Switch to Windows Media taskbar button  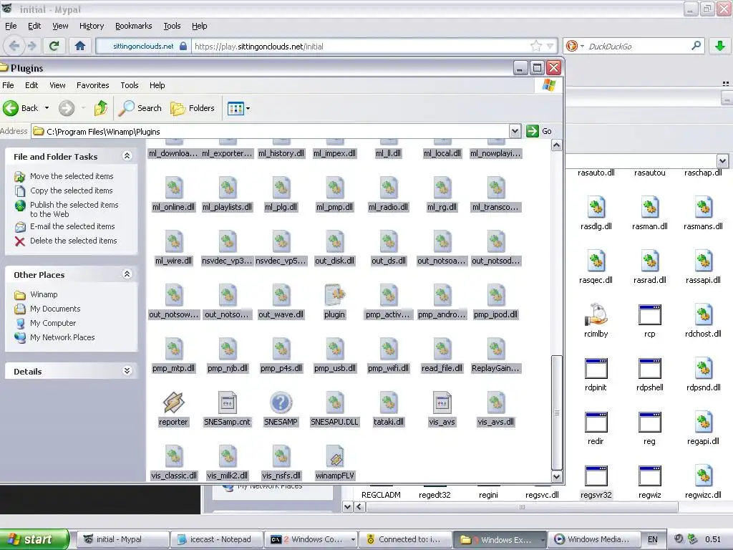click(593, 539)
